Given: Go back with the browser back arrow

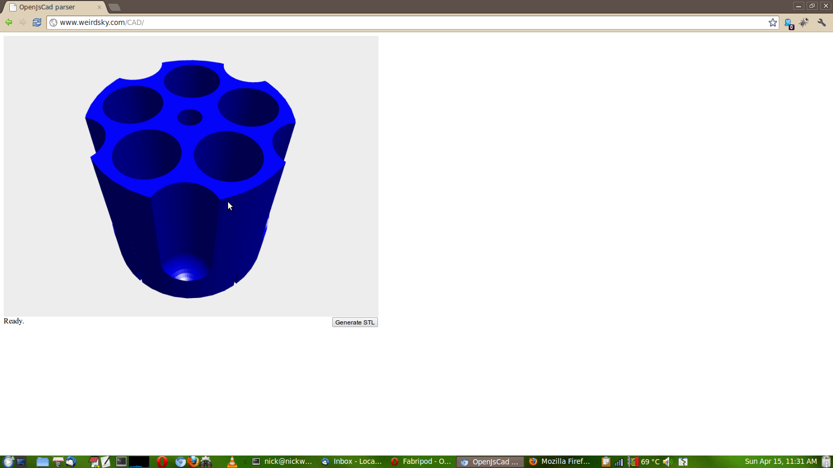Looking at the screenshot, I should 9,22.
